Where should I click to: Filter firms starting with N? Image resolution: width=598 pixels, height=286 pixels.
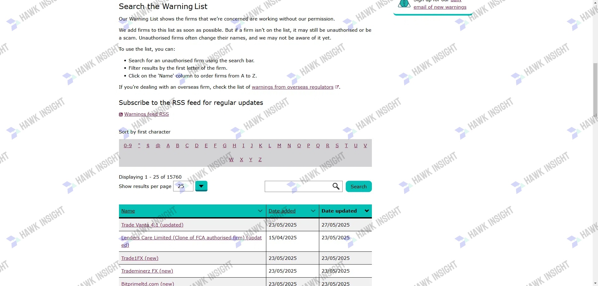pyautogui.click(x=289, y=145)
